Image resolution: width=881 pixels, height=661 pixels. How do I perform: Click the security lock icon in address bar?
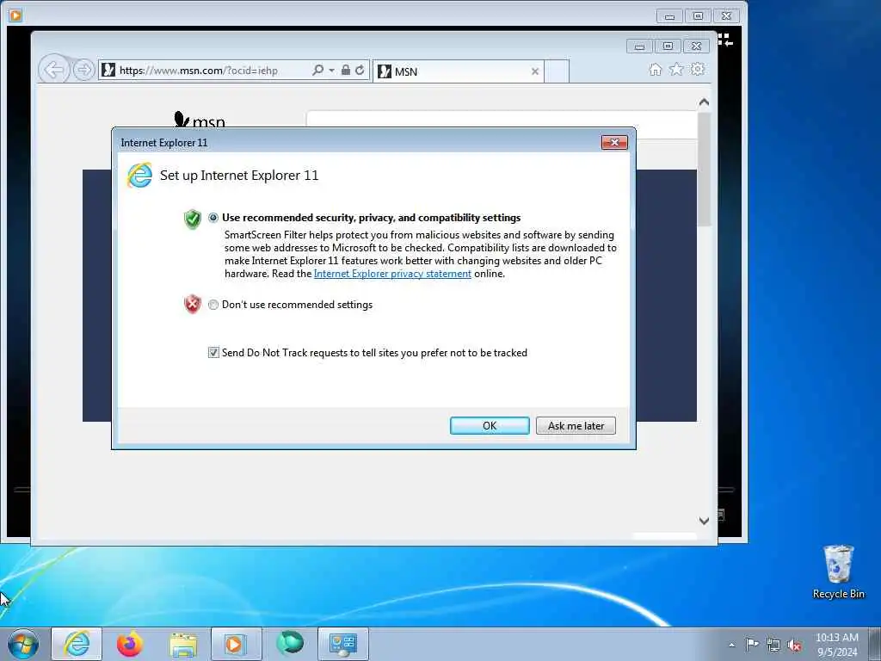(x=346, y=71)
